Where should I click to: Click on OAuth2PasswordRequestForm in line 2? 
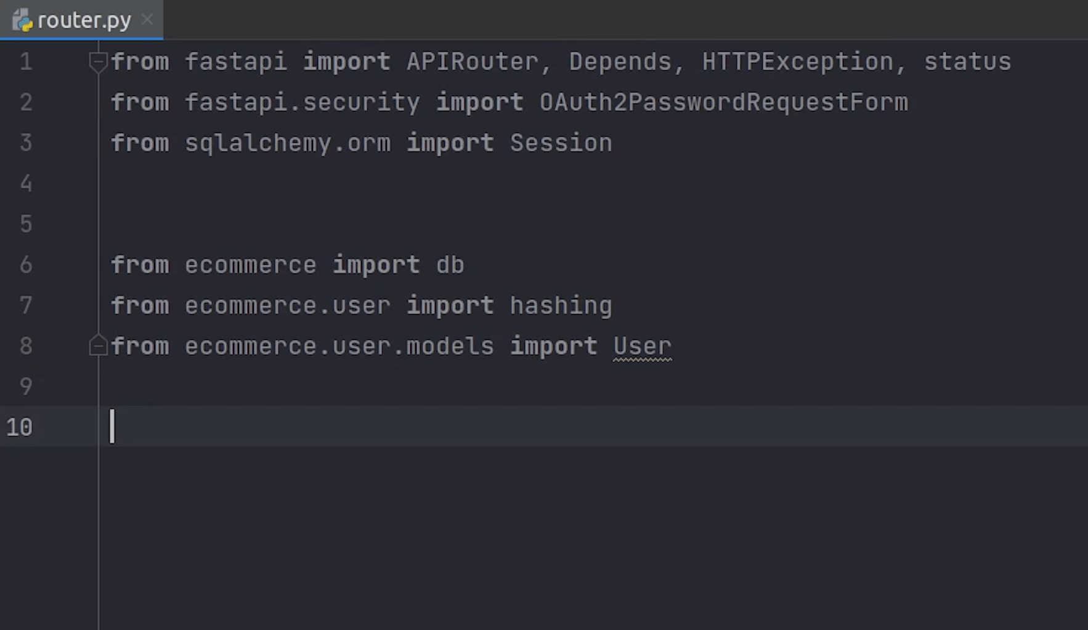[x=723, y=102]
